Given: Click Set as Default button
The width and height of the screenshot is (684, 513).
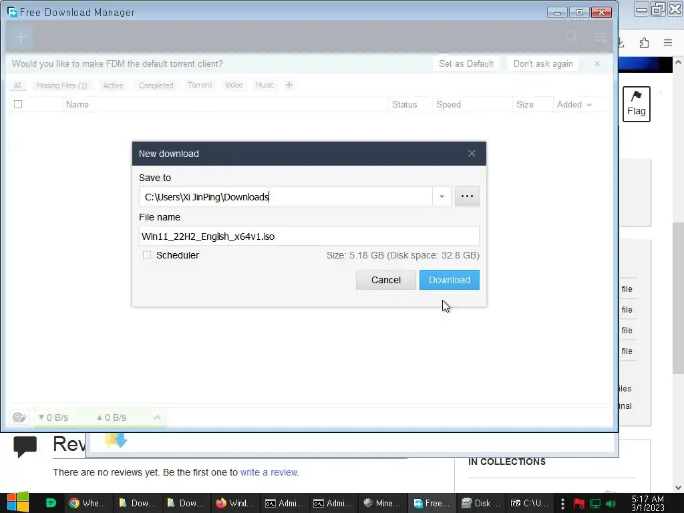Looking at the screenshot, I should (466, 63).
